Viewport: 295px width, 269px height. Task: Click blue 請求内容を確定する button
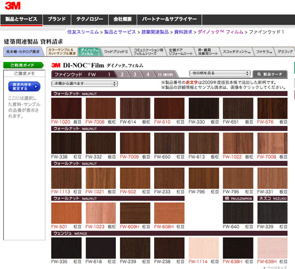point(24,86)
